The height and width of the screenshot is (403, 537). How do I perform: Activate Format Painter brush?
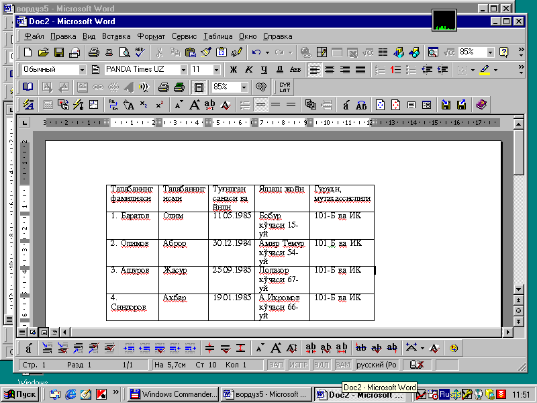click(206, 52)
